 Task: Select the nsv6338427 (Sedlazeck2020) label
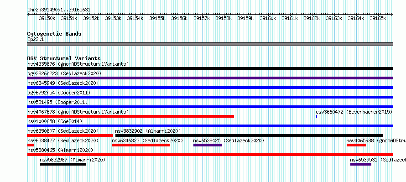(x=63, y=140)
